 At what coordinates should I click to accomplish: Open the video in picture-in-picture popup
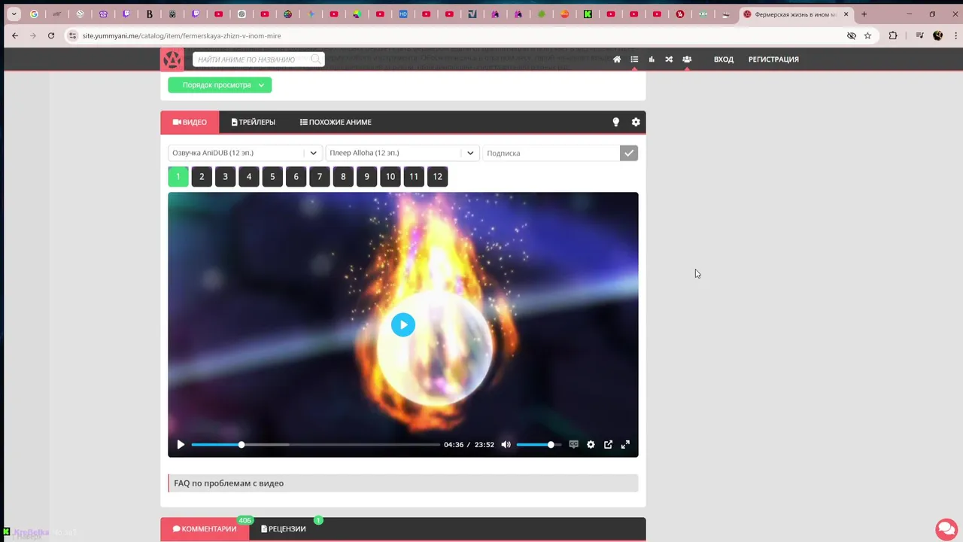[608, 444]
